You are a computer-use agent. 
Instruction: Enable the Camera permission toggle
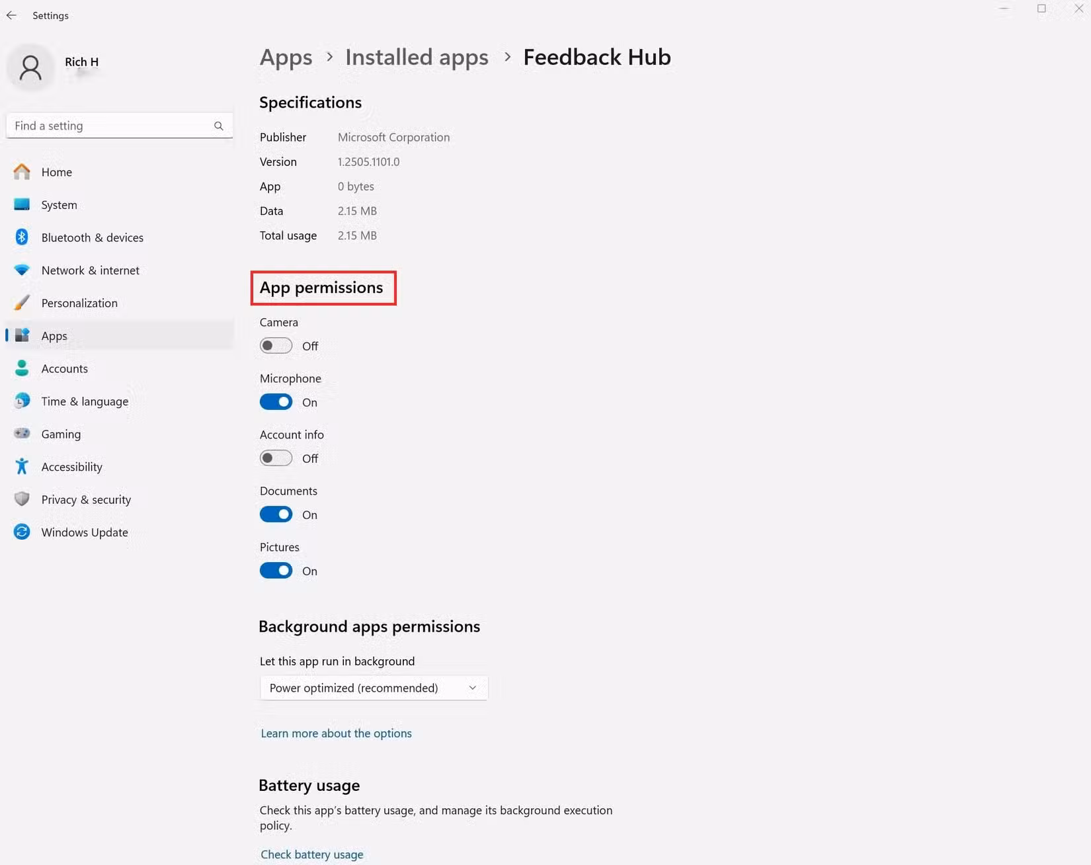pyautogui.click(x=276, y=346)
